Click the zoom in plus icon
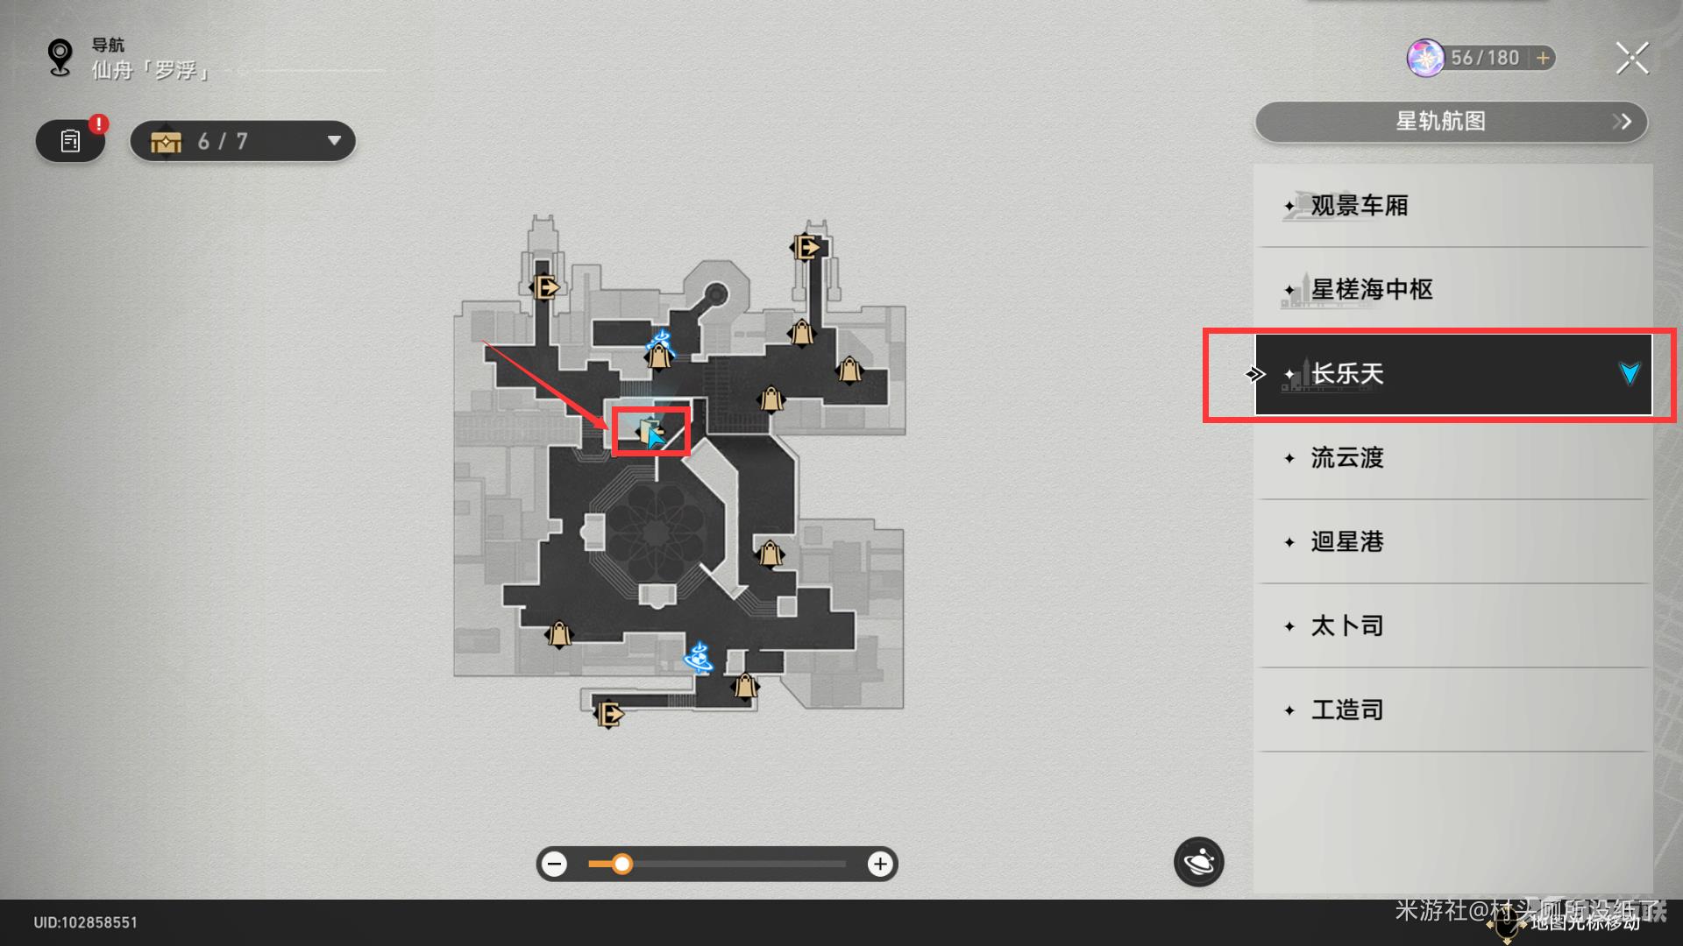This screenshot has height=946, width=1683. (883, 863)
